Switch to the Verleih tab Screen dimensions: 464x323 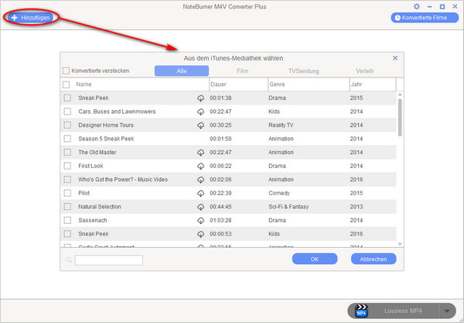(x=364, y=70)
